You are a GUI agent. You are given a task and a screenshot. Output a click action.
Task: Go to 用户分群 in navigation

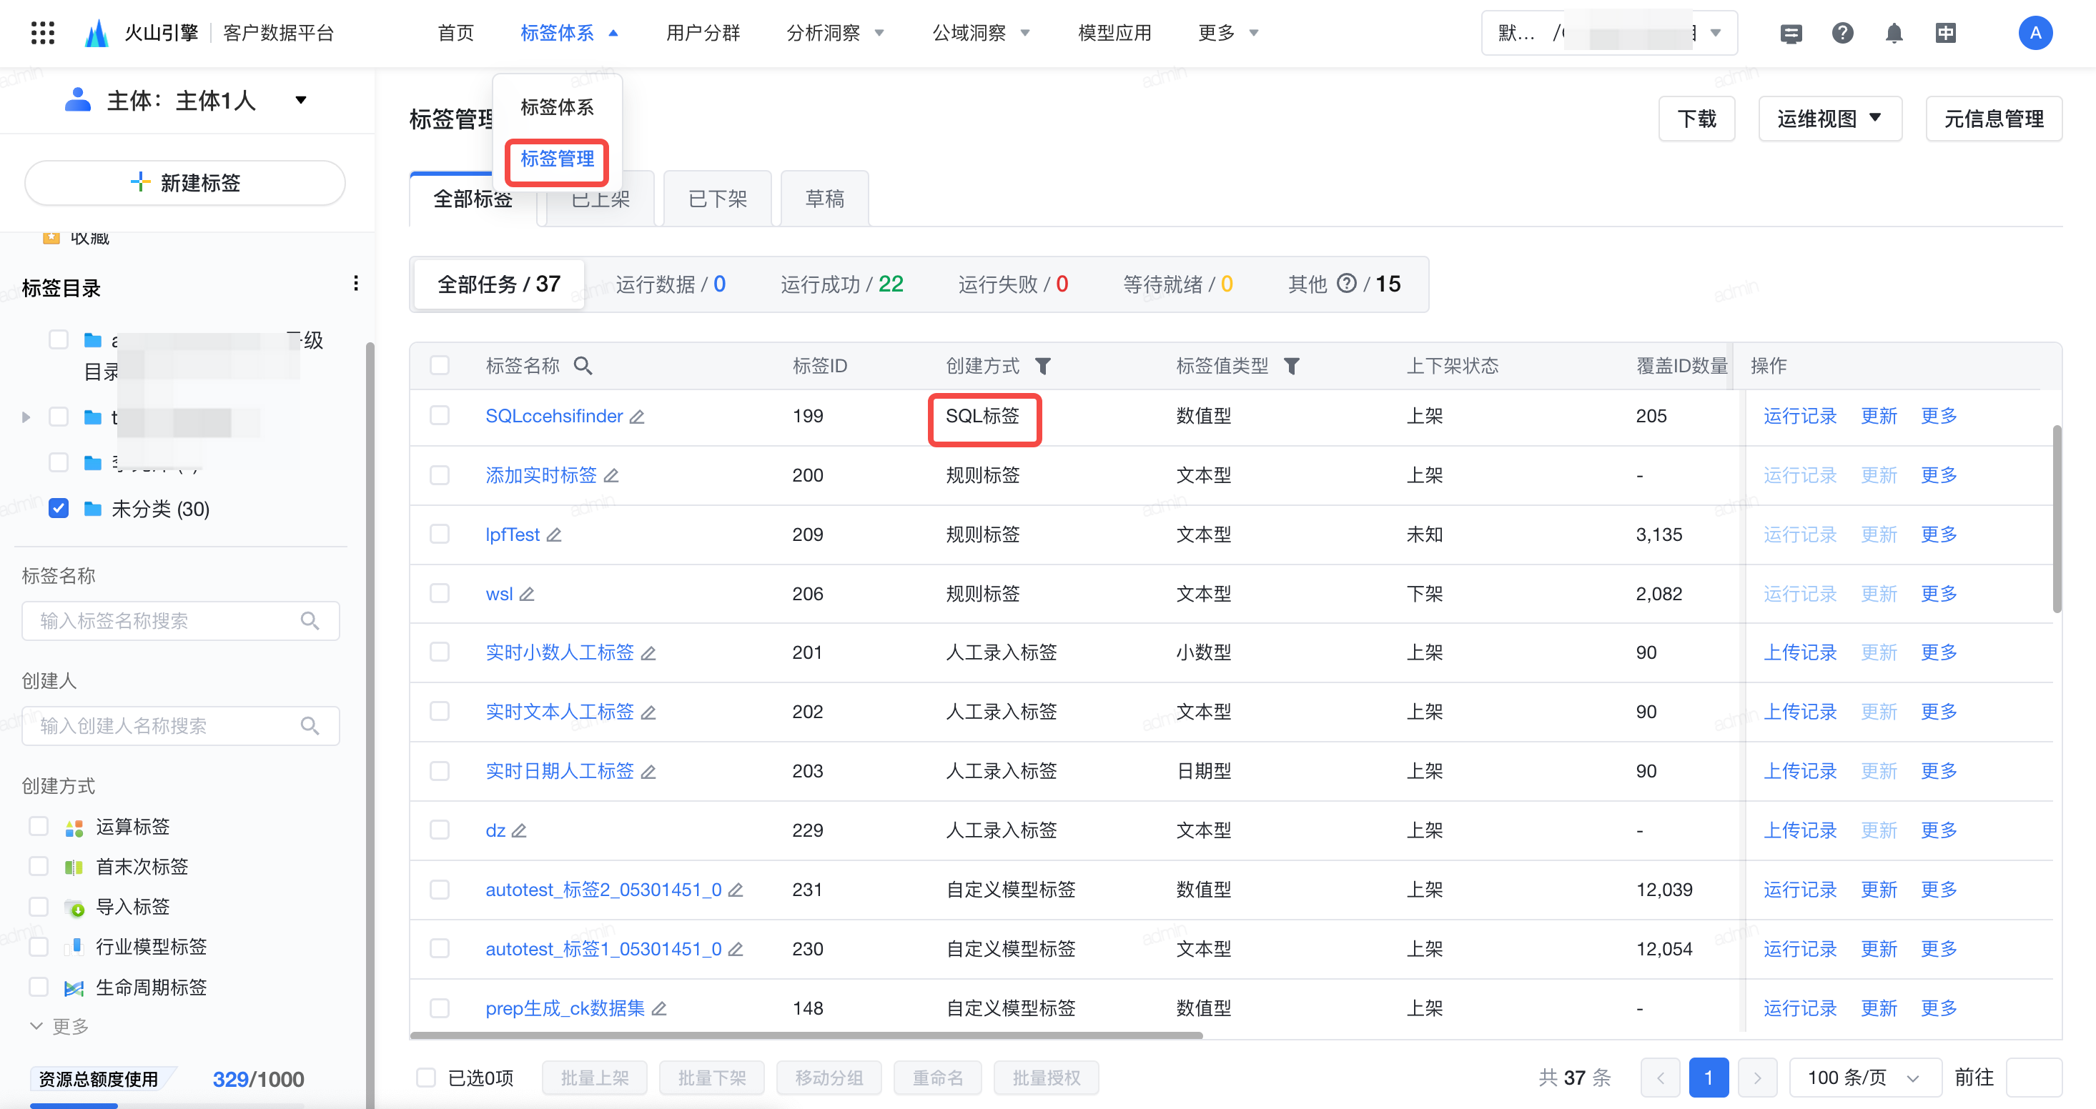click(x=703, y=34)
